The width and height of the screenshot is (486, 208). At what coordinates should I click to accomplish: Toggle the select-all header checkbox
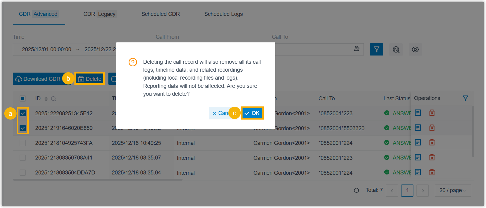pos(23,99)
